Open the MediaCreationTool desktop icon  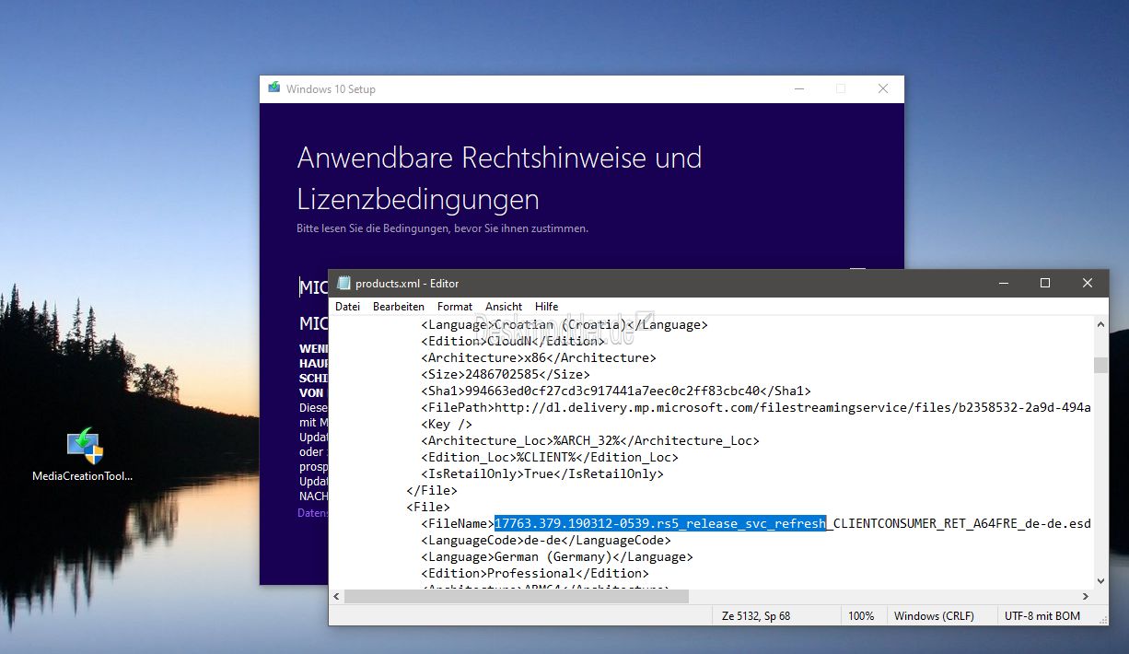pos(84,455)
